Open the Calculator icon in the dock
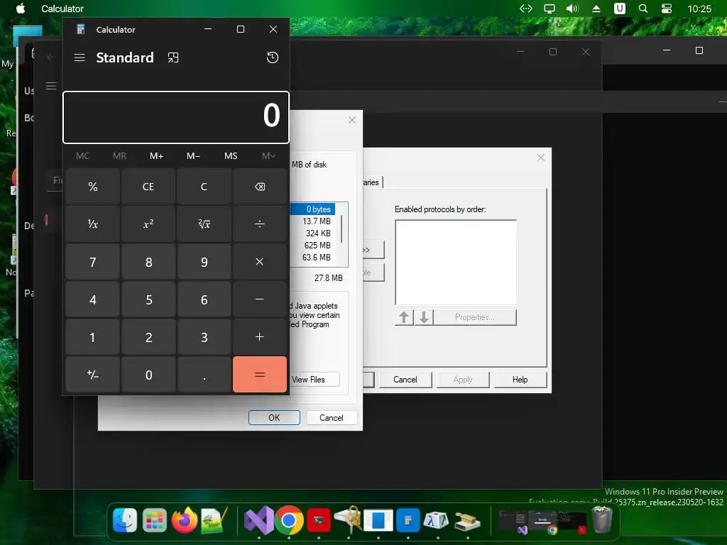727x545 pixels. click(x=408, y=520)
